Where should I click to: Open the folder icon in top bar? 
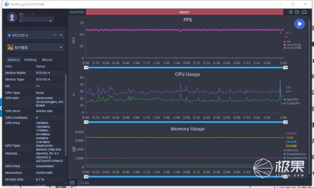coord(297,12)
